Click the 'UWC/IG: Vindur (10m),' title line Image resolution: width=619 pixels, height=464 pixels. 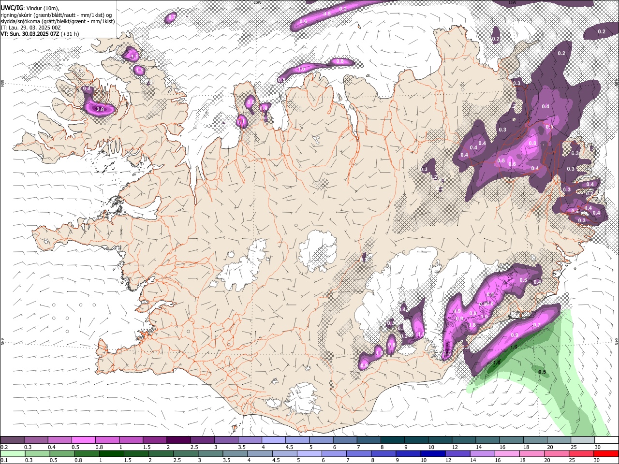pyautogui.click(x=30, y=8)
